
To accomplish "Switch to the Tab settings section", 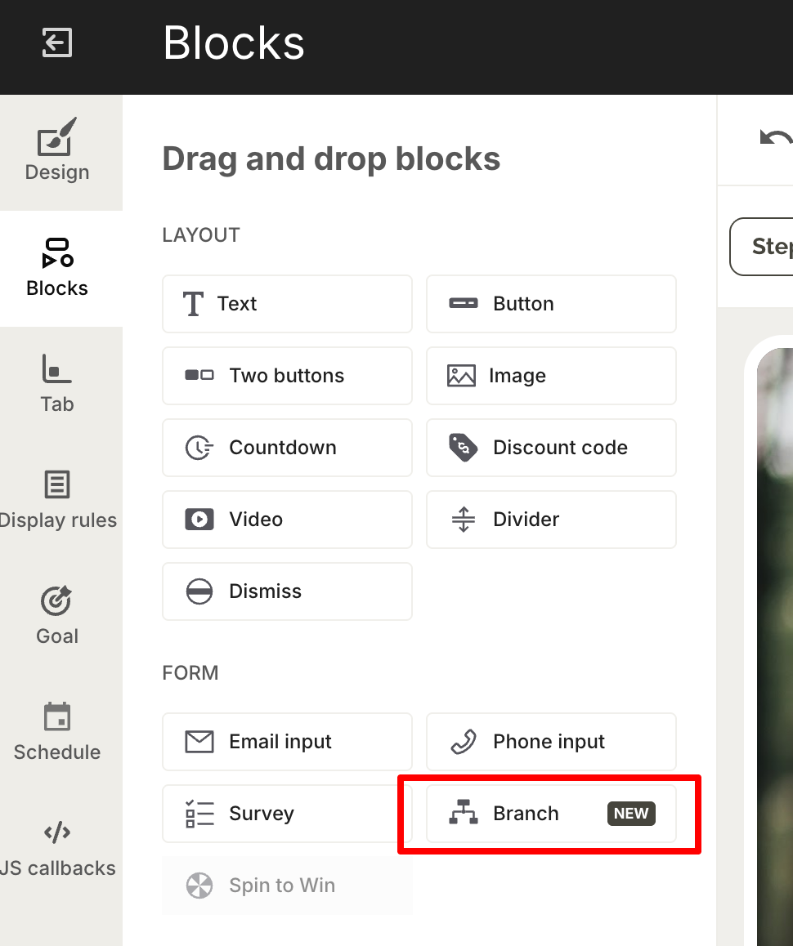I will pyautogui.click(x=57, y=384).
